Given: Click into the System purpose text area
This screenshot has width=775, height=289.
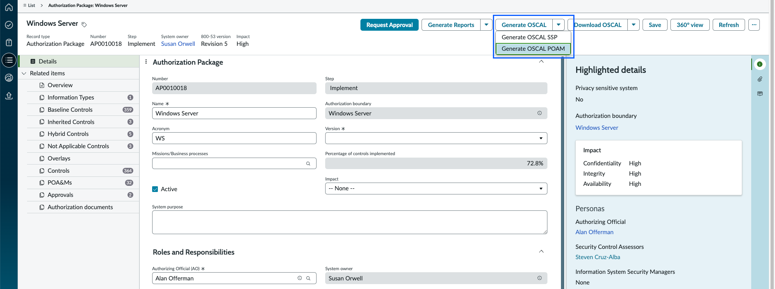Looking at the screenshot, I should [x=349, y=222].
